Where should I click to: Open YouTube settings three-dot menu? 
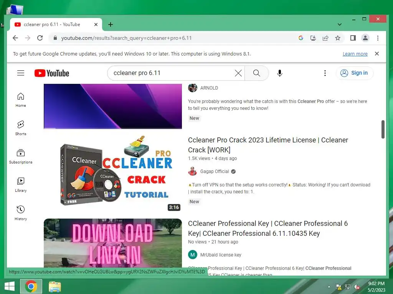point(325,73)
